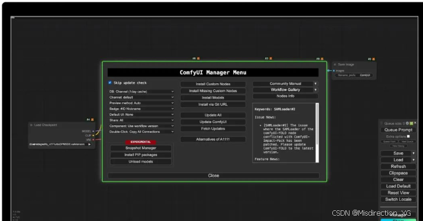Collapse the Load Checkpoint node via its dot
The image size is (423, 221).
tap(31, 125)
